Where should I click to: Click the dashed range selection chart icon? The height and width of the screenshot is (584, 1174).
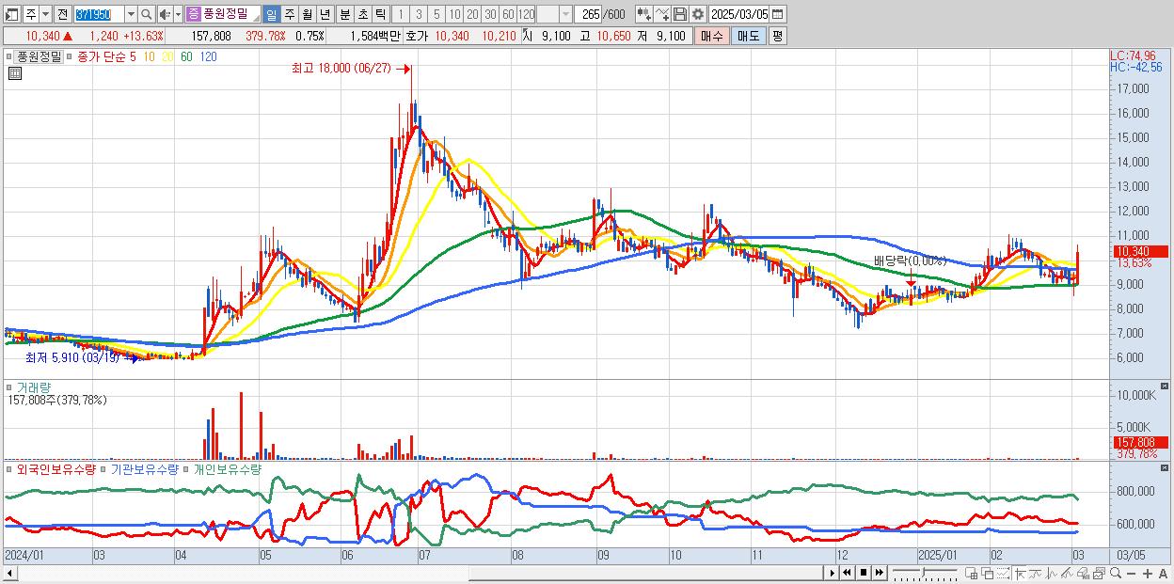(1003, 573)
